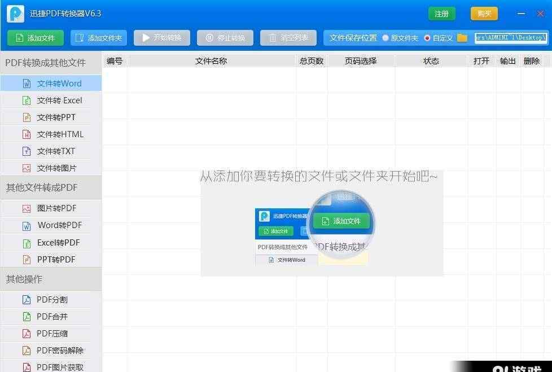The image size is (552, 372).
Task: Clear the list with 清空列表 button
Action: [288, 38]
